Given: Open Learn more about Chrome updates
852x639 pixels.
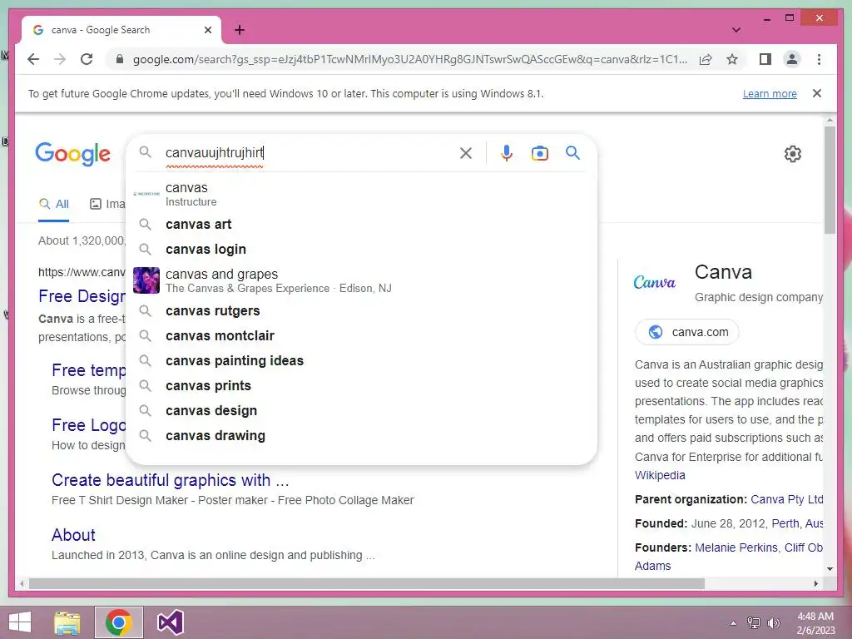Looking at the screenshot, I should coord(770,93).
